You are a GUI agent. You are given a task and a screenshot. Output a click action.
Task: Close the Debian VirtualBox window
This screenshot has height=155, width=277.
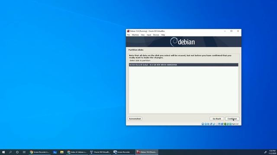click(x=238, y=31)
